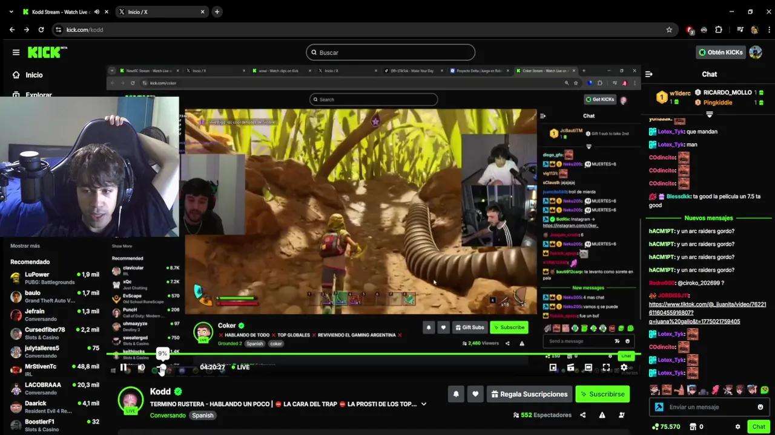This screenshot has height=435, width=775.
Task: Open the hamburger menu next to Kick logo
Action: (16, 52)
